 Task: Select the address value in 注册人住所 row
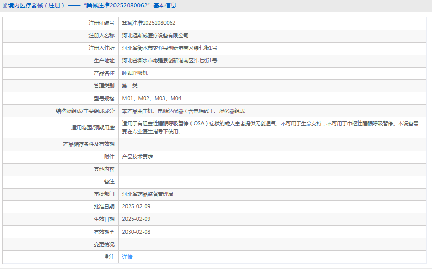tap(170, 48)
